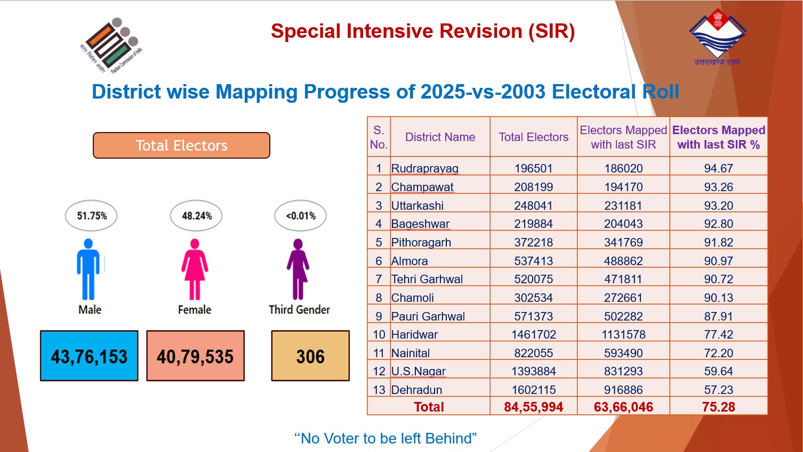803x452 pixels.
Task: Click the blue 43,76,153 male count box
Action: click(89, 356)
